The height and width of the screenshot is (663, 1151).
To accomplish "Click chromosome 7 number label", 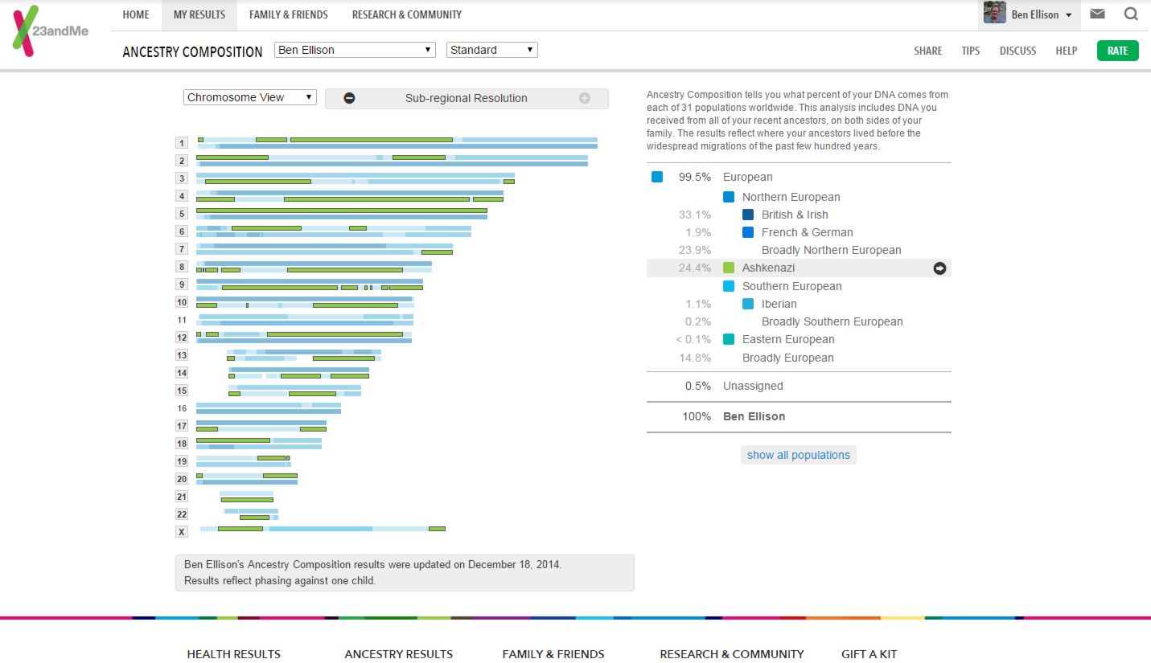I will click(x=182, y=249).
